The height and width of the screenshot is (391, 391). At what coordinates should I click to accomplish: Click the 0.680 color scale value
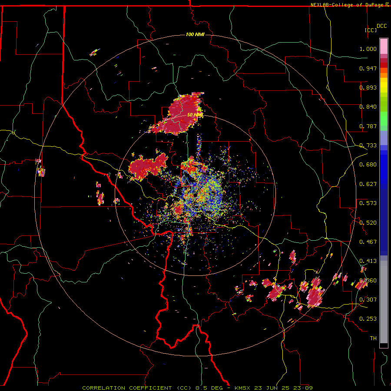[368, 165]
